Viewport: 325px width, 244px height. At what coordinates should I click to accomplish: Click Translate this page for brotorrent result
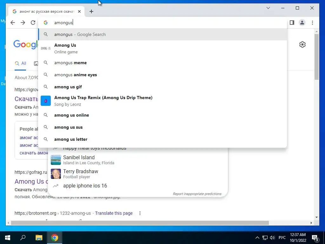[x=114, y=213]
